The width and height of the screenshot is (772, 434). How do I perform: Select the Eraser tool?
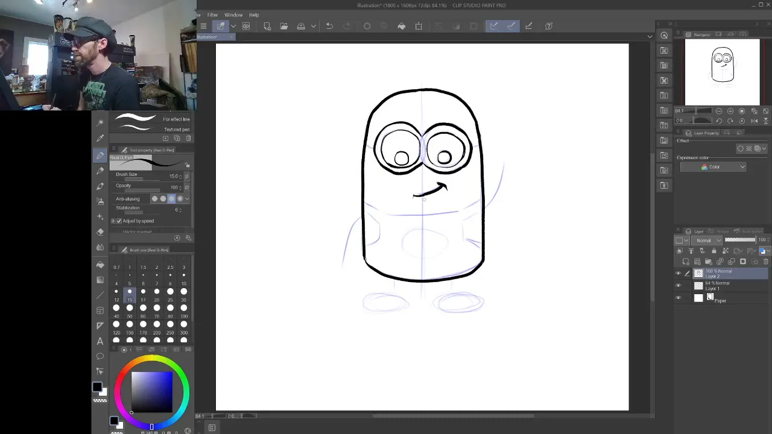coord(100,231)
